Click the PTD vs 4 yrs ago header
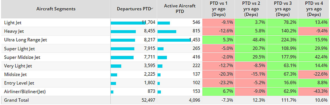The width and height of the screenshot is (330, 105). (x=314, y=9)
